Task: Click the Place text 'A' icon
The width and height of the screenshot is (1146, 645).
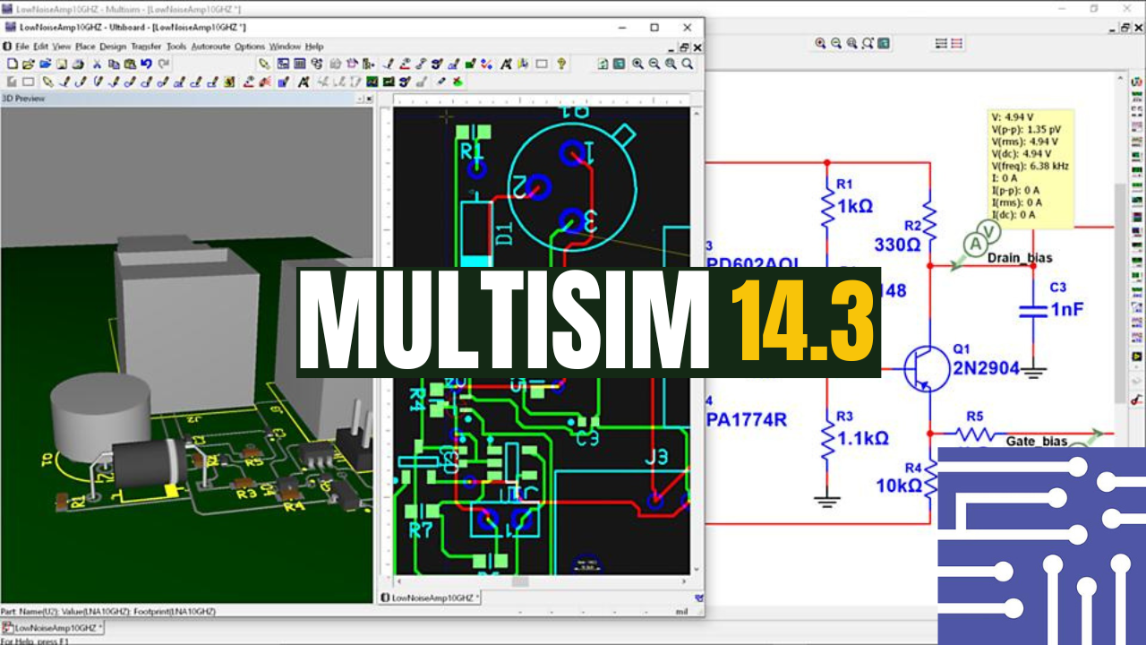Action: (x=506, y=64)
